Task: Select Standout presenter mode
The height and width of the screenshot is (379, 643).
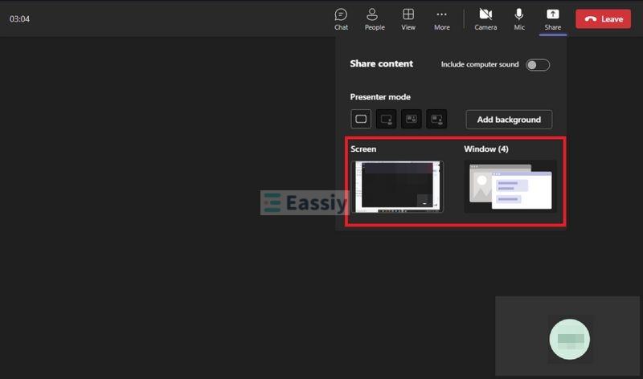Action: coord(387,119)
